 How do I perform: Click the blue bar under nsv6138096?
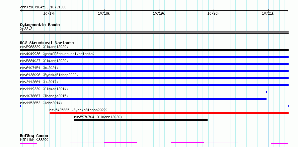click(154, 78)
